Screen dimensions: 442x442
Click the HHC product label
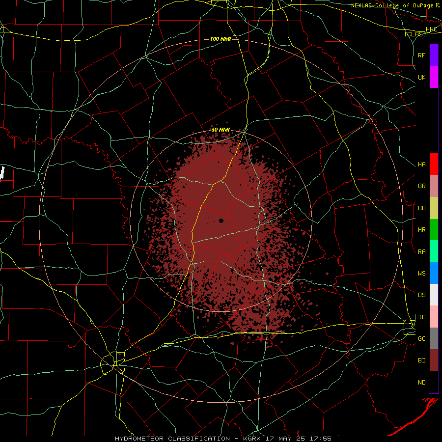(431, 29)
